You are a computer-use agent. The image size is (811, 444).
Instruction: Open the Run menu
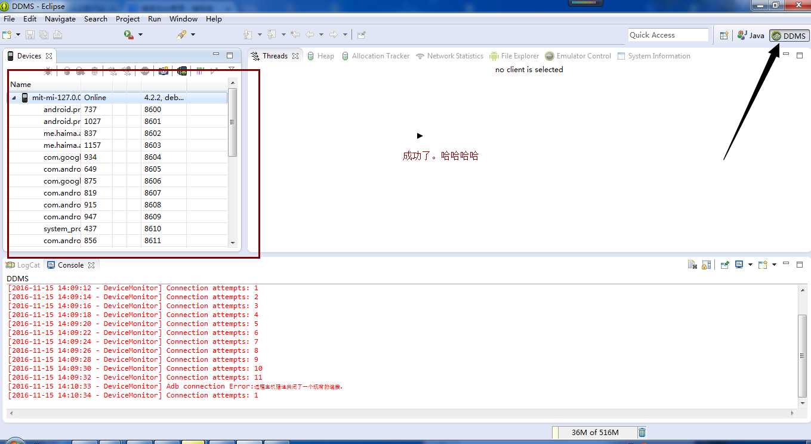coord(155,19)
